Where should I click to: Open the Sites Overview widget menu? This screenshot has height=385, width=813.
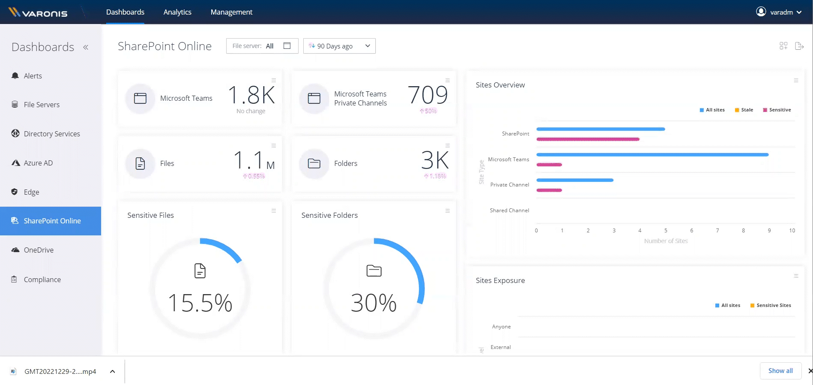pyautogui.click(x=796, y=80)
